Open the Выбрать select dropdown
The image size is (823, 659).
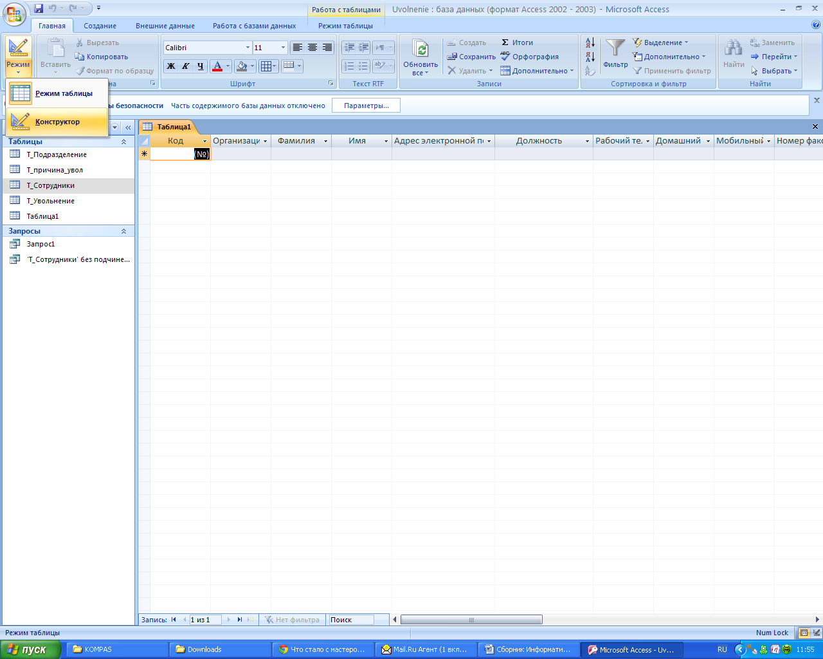click(774, 71)
